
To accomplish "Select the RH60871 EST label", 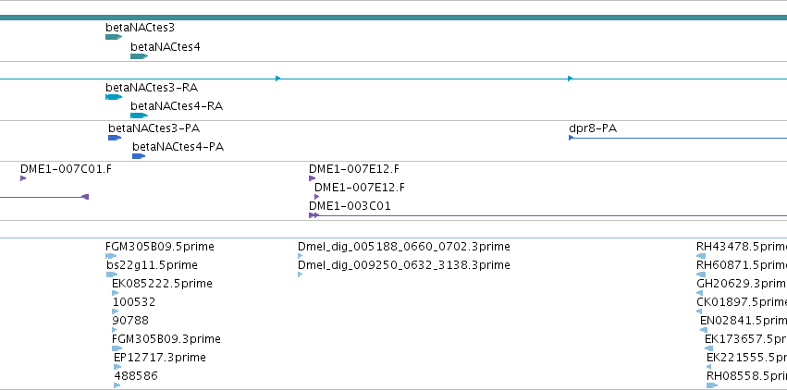I will pos(742,265).
